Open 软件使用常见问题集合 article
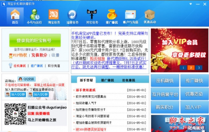The width and height of the screenshot is (209, 132). (x=91, y=97)
